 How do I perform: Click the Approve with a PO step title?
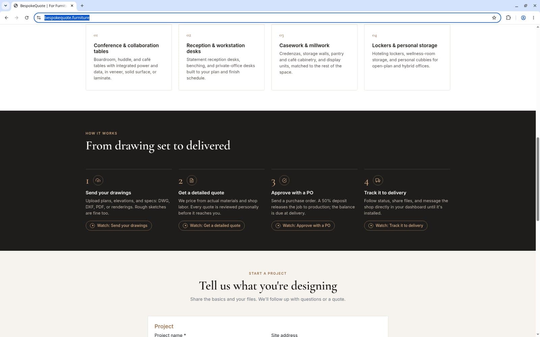[x=292, y=193]
